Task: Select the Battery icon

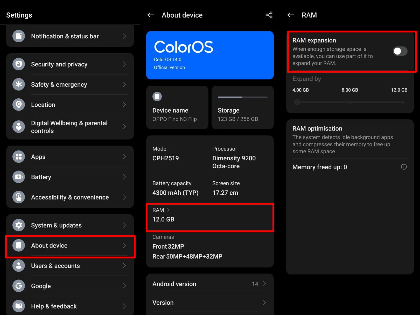Action: click(x=18, y=177)
